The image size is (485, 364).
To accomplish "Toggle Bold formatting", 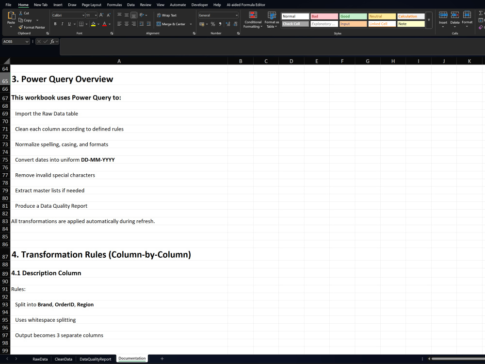I will point(55,24).
